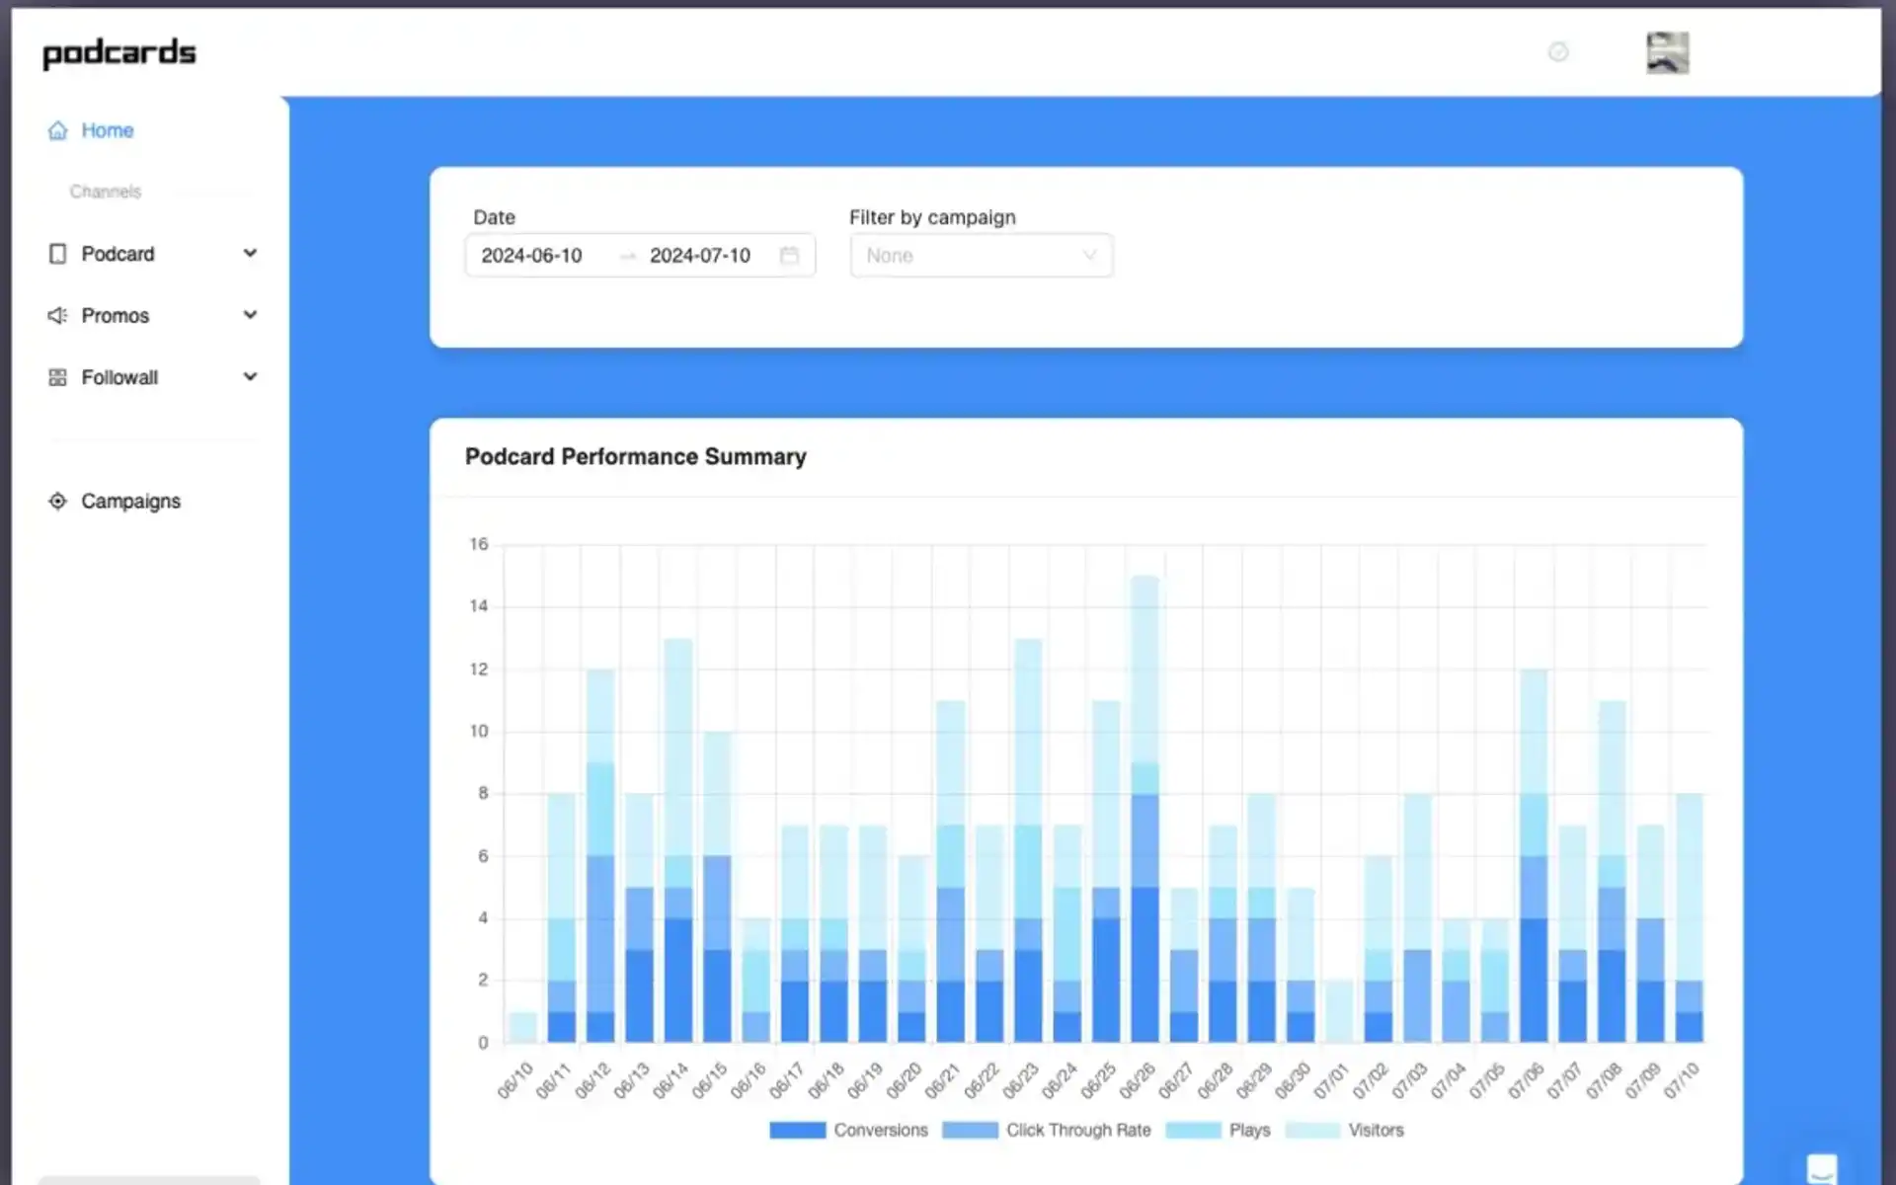Click the Podcard phone icon
The width and height of the screenshot is (1896, 1185).
click(x=57, y=254)
